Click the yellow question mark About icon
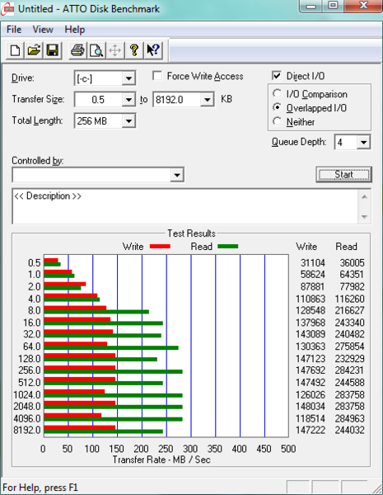Viewport: 383px width, 495px height. tap(134, 50)
